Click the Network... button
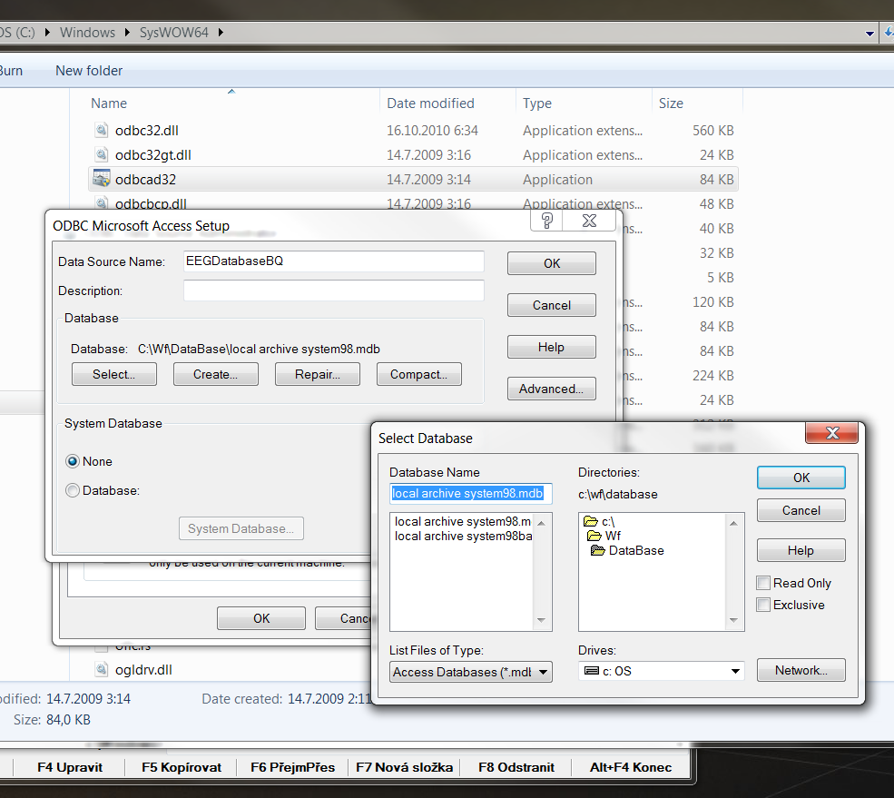This screenshot has height=798, width=894. tap(801, 670)
